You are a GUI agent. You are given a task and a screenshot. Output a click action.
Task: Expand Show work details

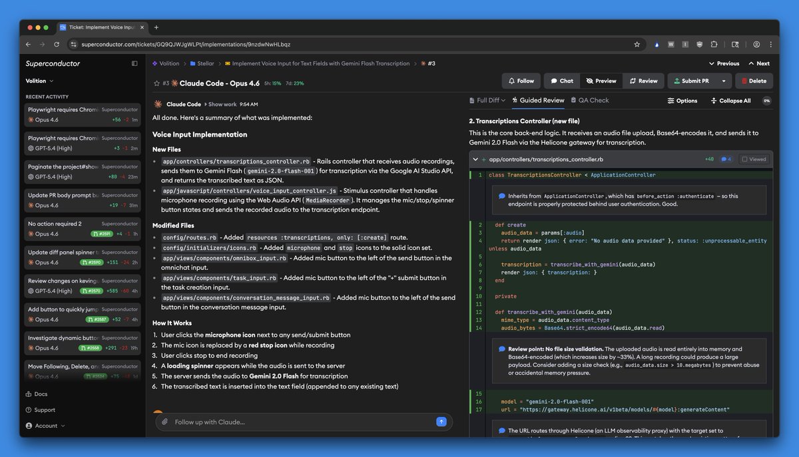(x=221, y=105)
